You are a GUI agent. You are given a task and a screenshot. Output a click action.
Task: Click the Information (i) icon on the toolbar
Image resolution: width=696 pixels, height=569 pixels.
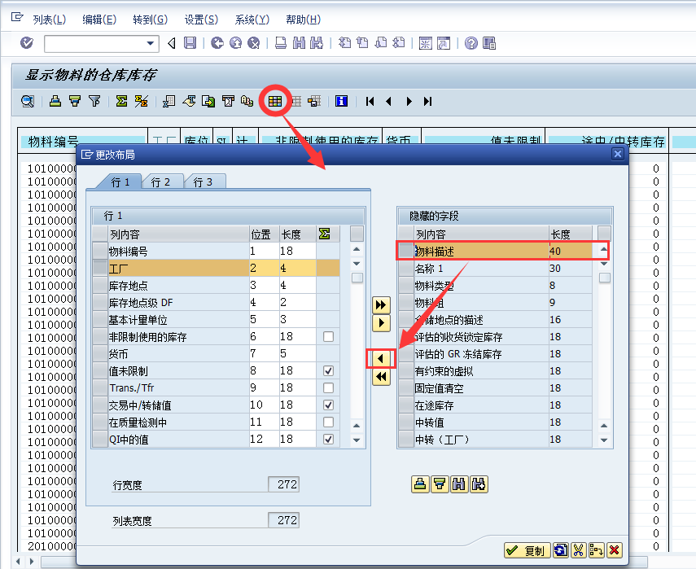coord(340,101)
